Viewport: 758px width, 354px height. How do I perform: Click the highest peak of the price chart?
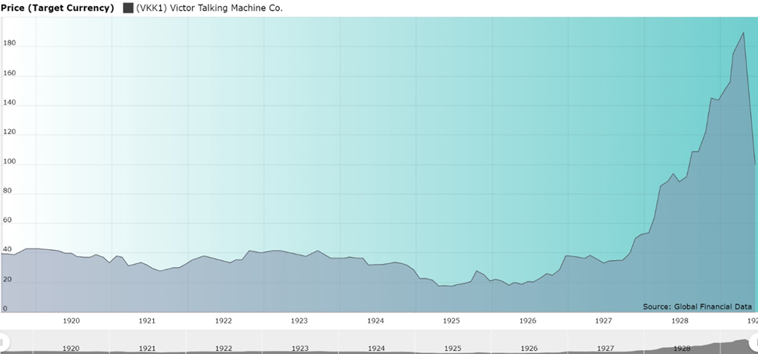pyautogui.click(x=744, y=33)
